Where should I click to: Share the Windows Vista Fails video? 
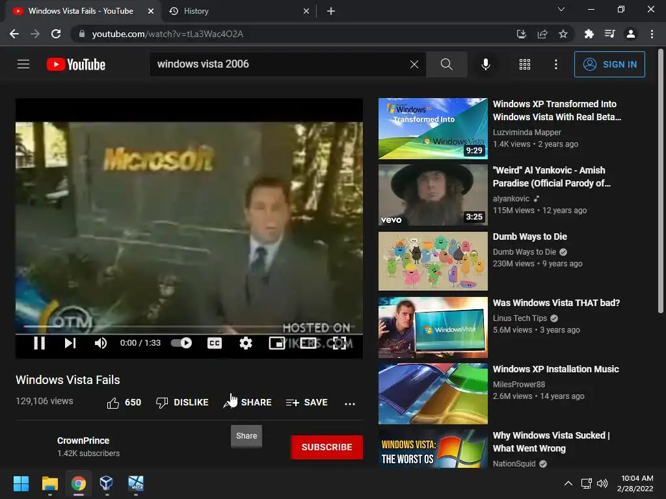click(248, 402)
